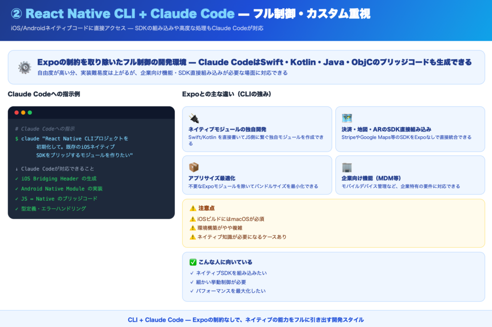Click the gear icon in the top banner

point(25,68)
